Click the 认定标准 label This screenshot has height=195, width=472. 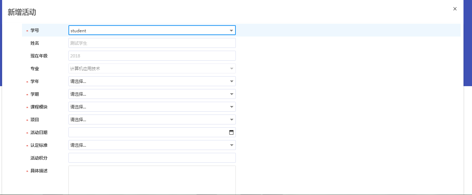tap(39, 145)
